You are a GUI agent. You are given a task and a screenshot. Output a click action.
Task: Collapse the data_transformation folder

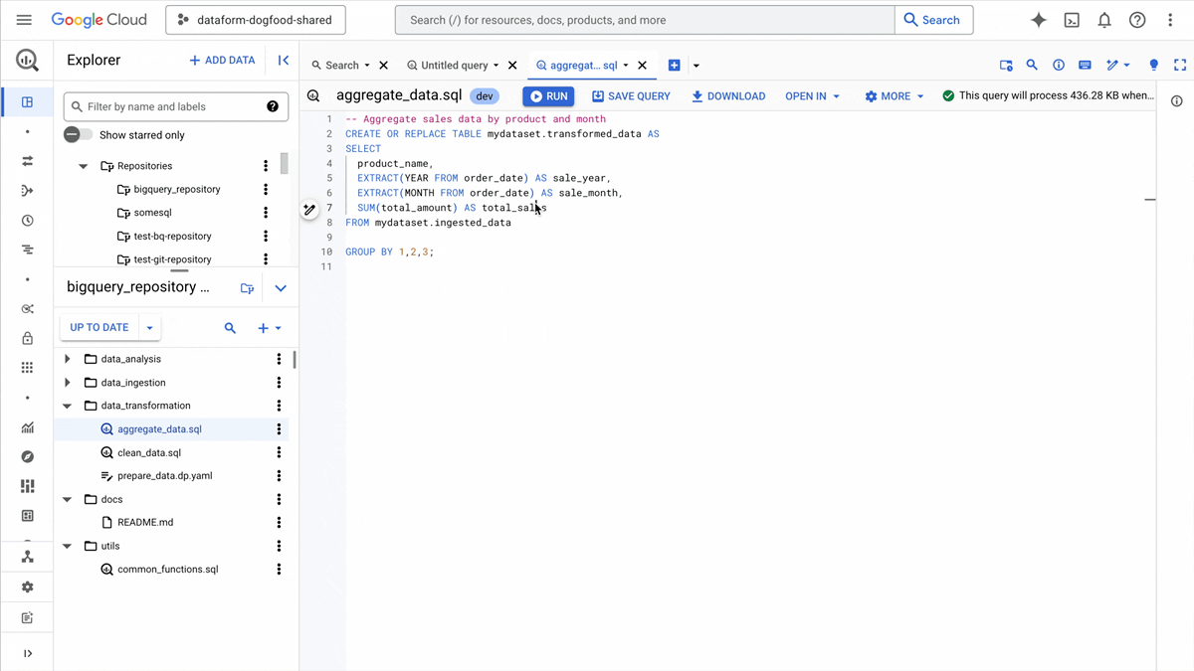click(x=68, y=406)
